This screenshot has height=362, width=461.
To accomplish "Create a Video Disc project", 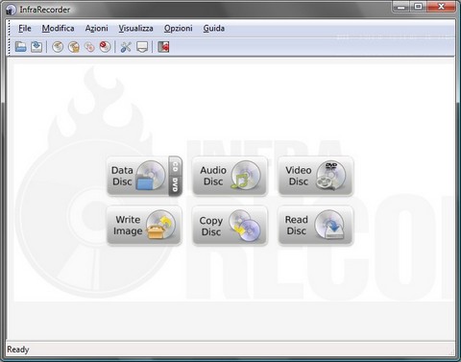I will [x=316, y=176].
